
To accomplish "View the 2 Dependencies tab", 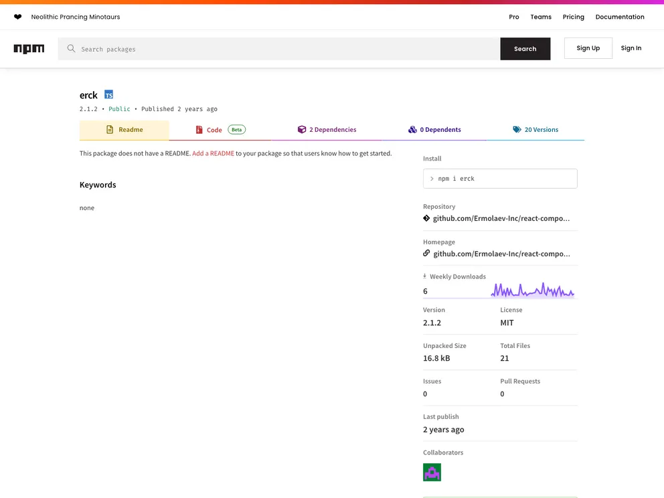I will point(327,130).
